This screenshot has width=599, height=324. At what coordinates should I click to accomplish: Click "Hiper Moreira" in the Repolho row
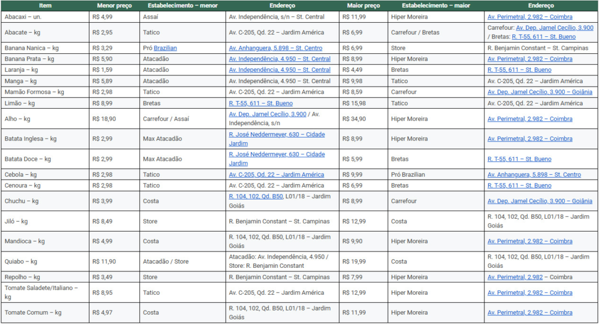pyautogui.click(x=409, y=277)
